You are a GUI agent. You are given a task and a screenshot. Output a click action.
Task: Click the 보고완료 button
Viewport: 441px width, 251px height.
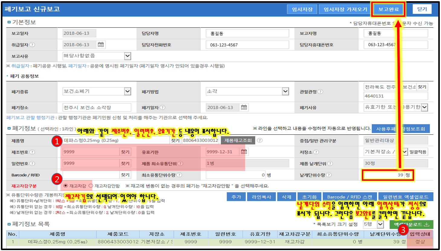pyautogui.click(x=389, y=9)
